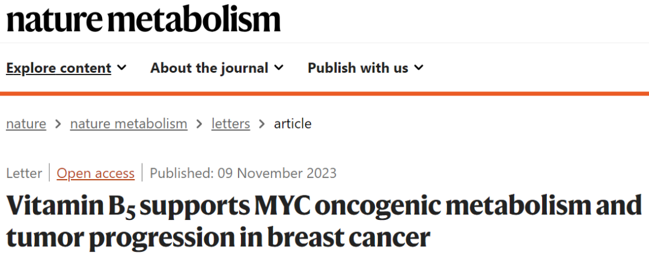Expand the chevron beside Explore content
The height and width of the screenshot is (256, 649).
pos(121,67)
